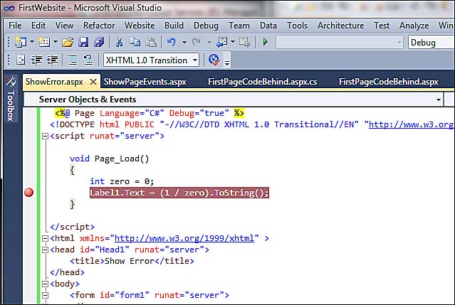Click the Paste clipboard icon
The height and width of the screenshot is (305, 455).
click(151, 42)
